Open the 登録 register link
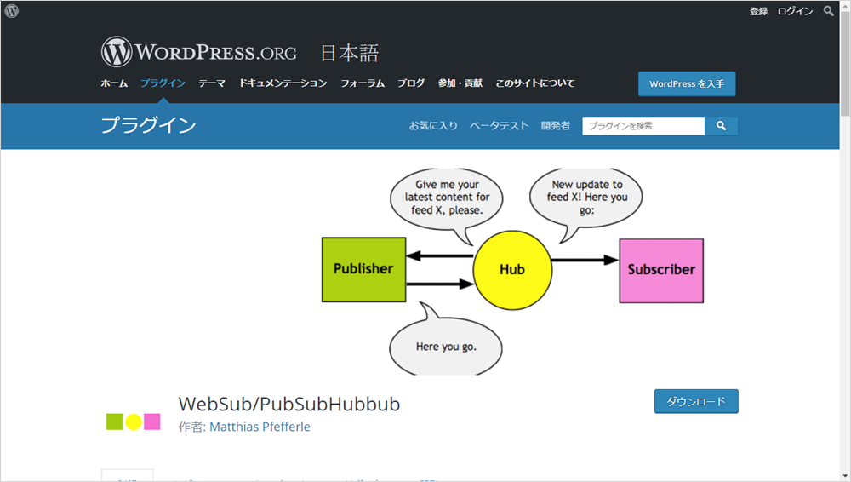The width and height of the screenshot is (851, 482). (x=758, y=11)
